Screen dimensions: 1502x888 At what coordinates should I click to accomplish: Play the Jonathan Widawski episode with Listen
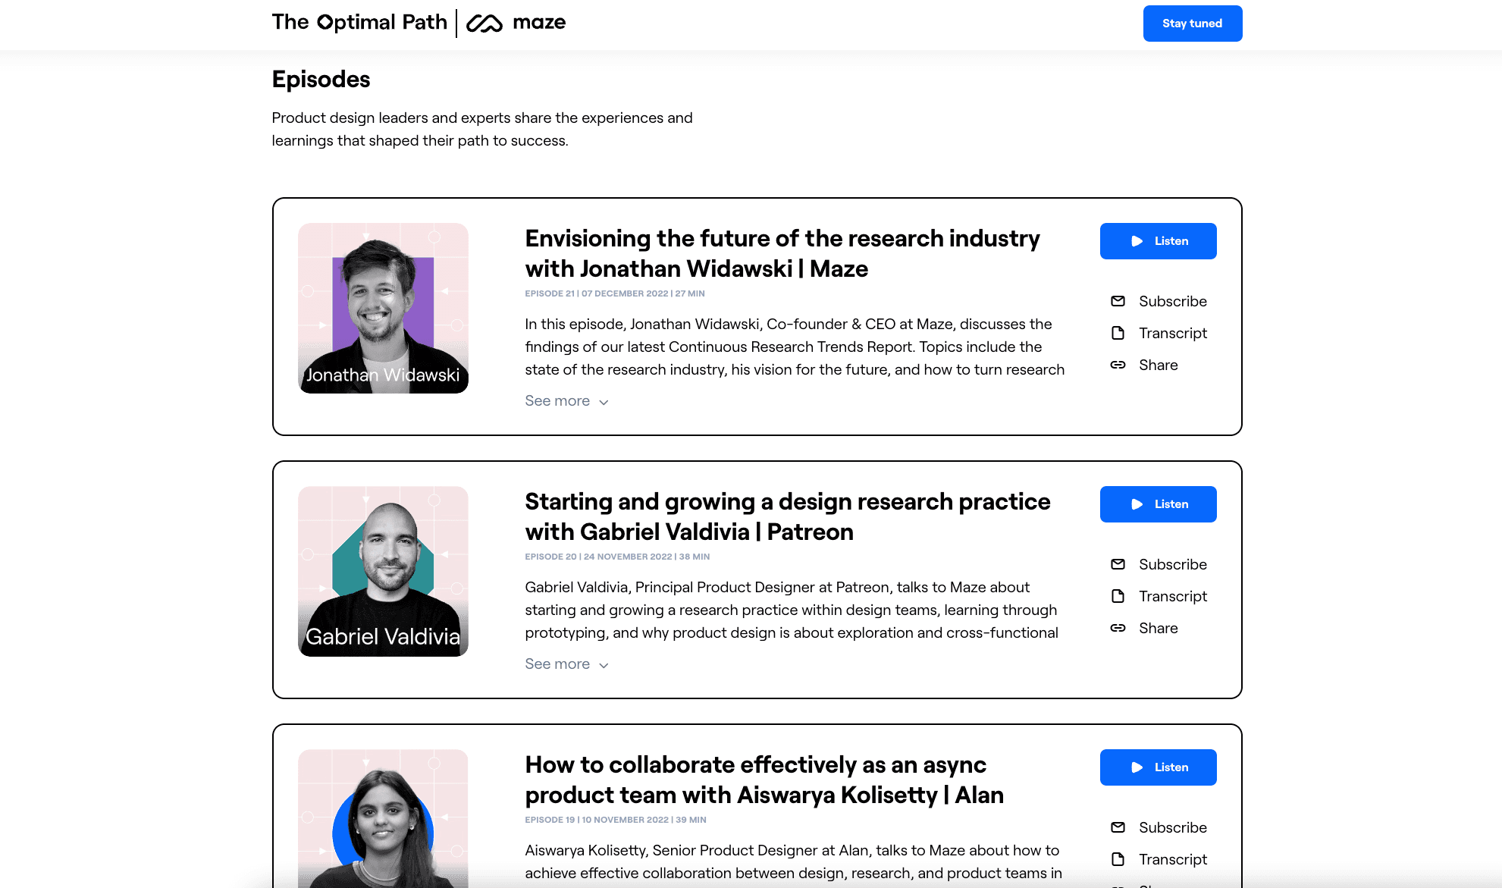[1158, 241]
